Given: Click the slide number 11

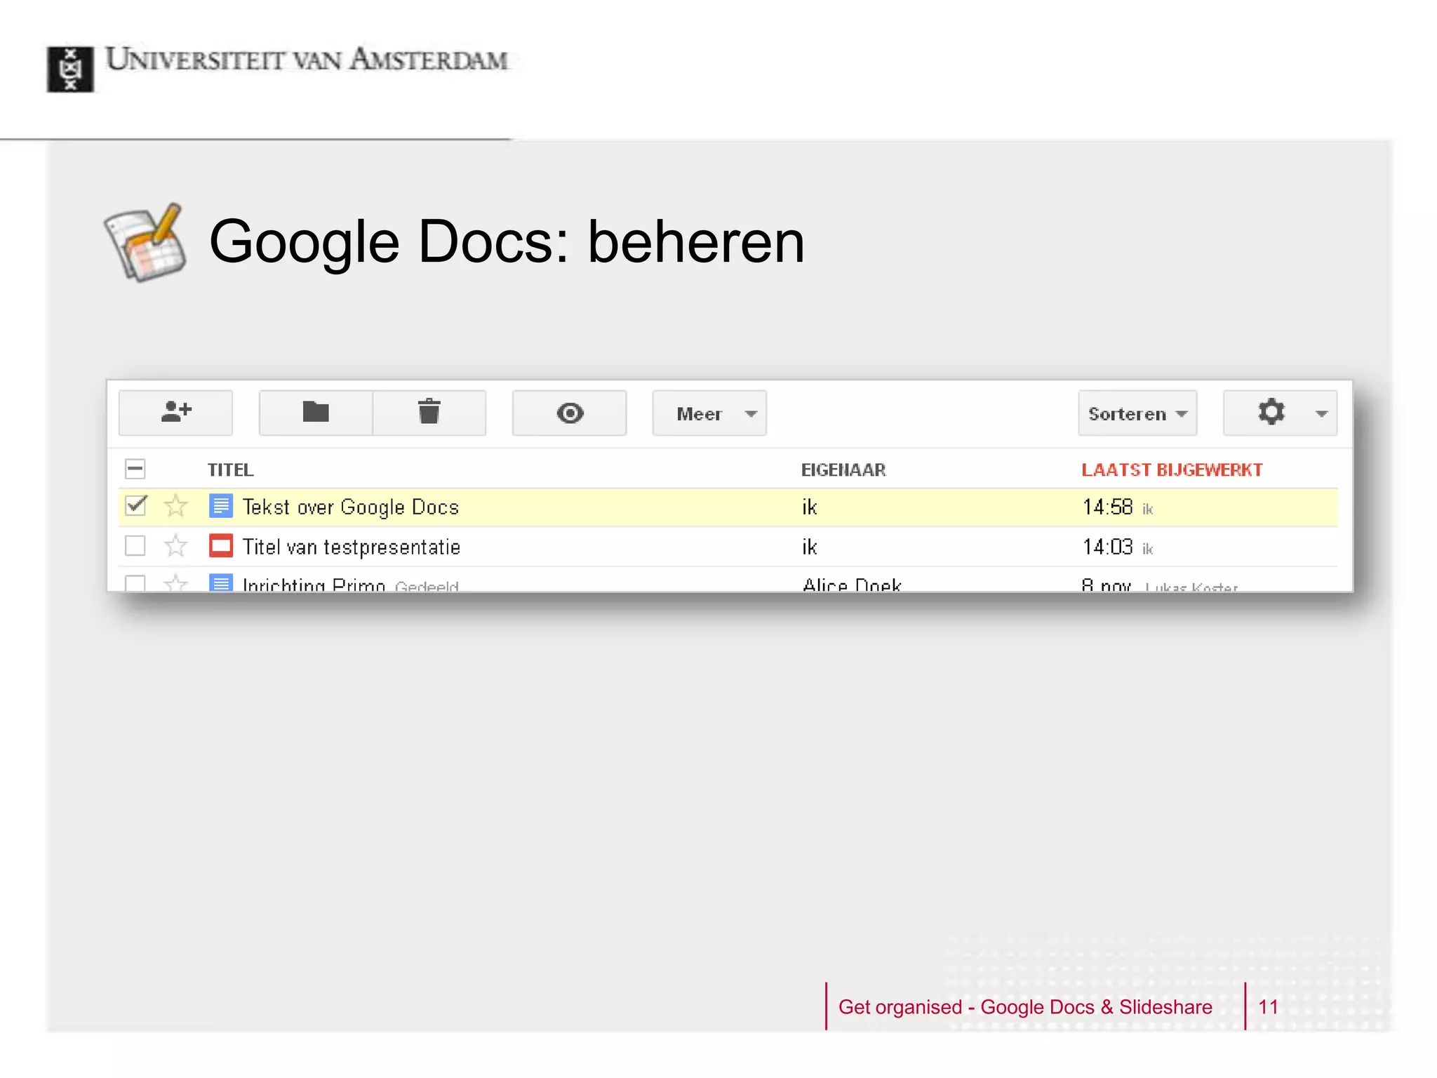Looking at the screenshot, I should tap(1268, 1006).
